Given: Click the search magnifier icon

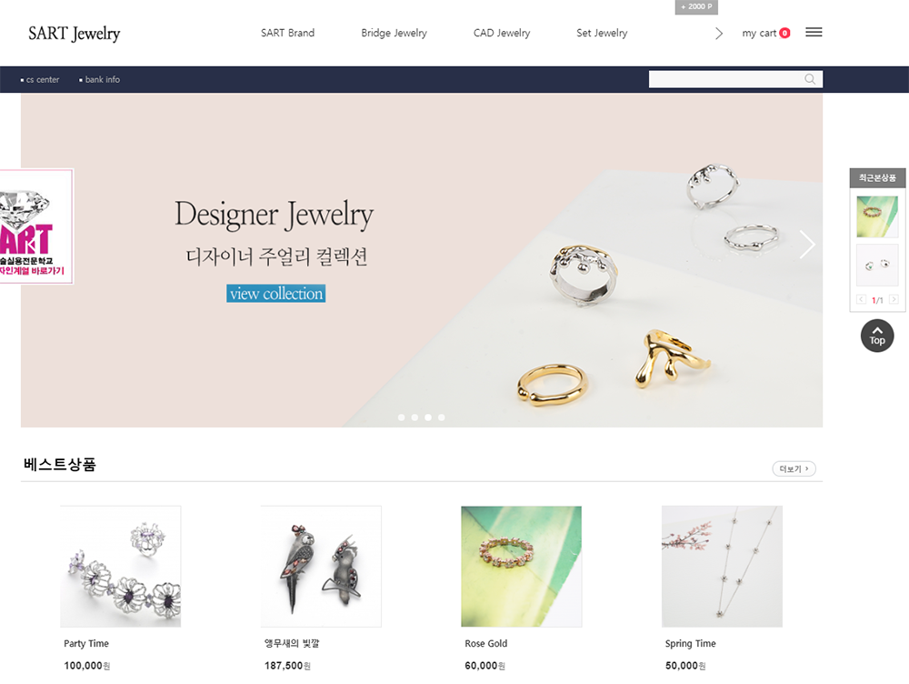Looking at the screenshot, I should (810, 79).
